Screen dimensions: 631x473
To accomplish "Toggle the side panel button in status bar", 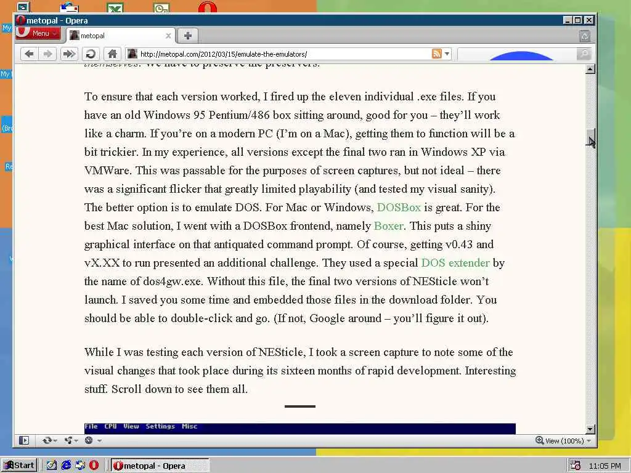I will (x=24, y=440).
